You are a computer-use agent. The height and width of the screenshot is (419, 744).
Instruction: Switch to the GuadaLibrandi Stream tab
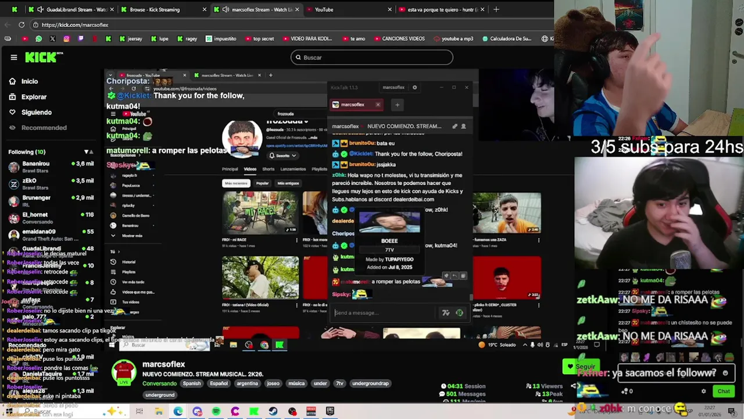tap(72, 9)
